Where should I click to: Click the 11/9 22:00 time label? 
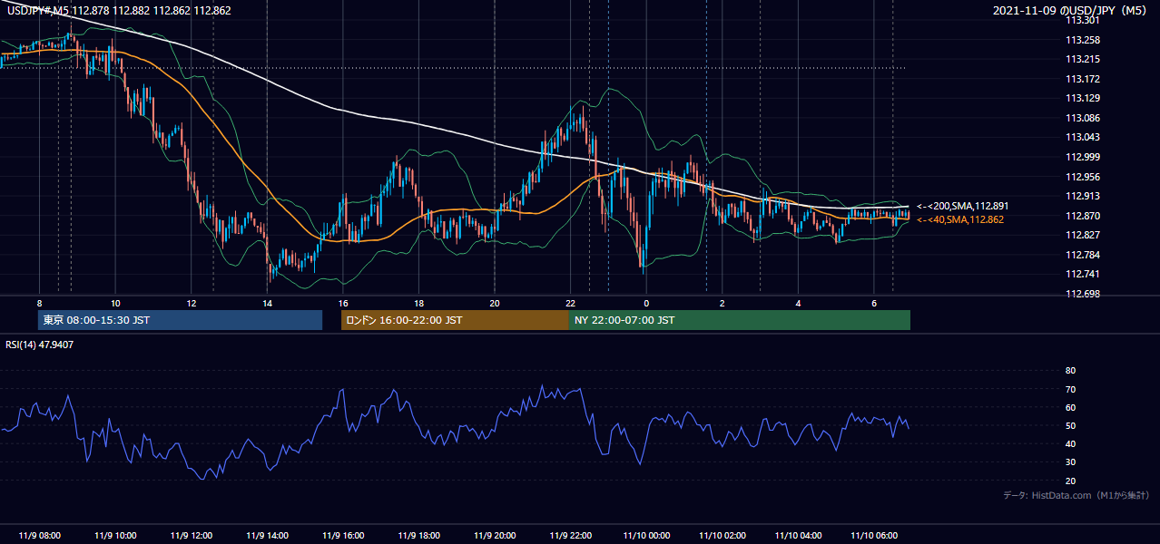[570, 535]
